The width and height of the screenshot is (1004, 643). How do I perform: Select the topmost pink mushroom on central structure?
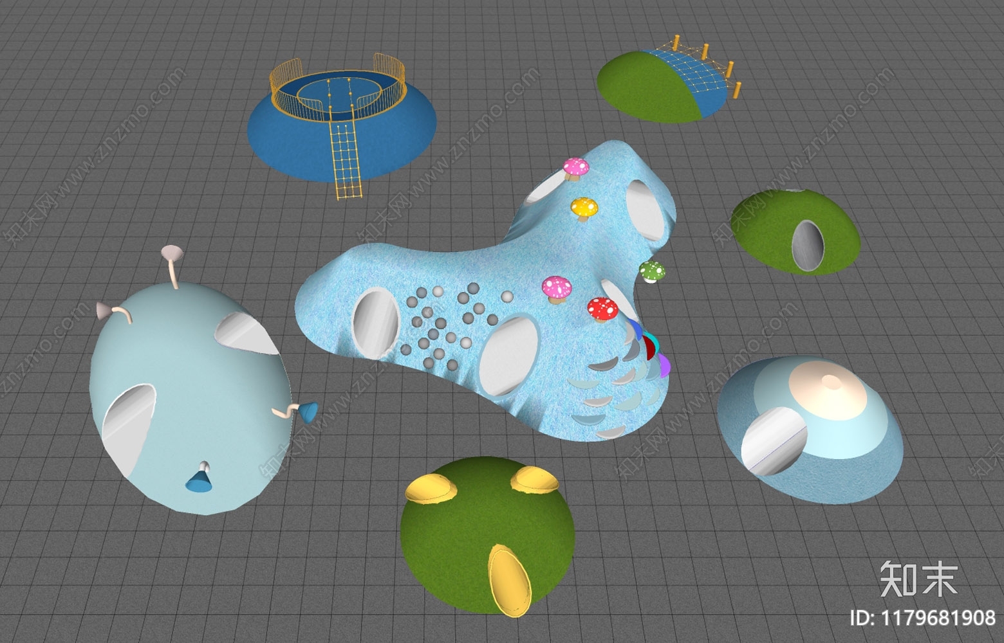(576, 169)
